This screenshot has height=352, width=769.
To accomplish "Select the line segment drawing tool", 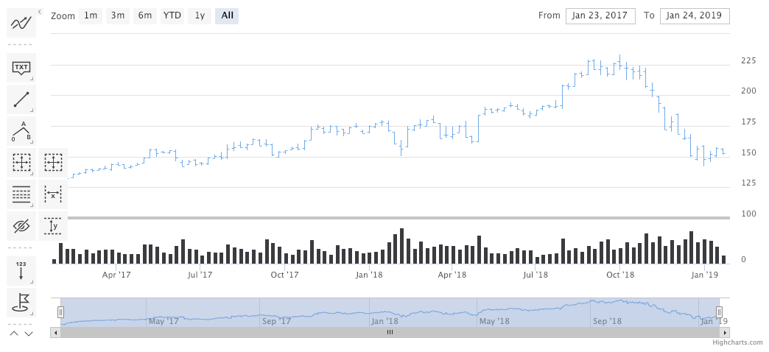I will [21, 99].
